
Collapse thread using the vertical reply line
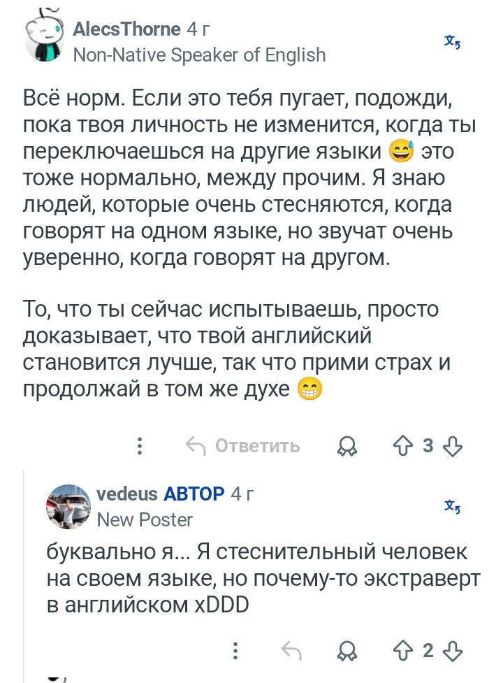pyautogui.click(x=24, y=575)
